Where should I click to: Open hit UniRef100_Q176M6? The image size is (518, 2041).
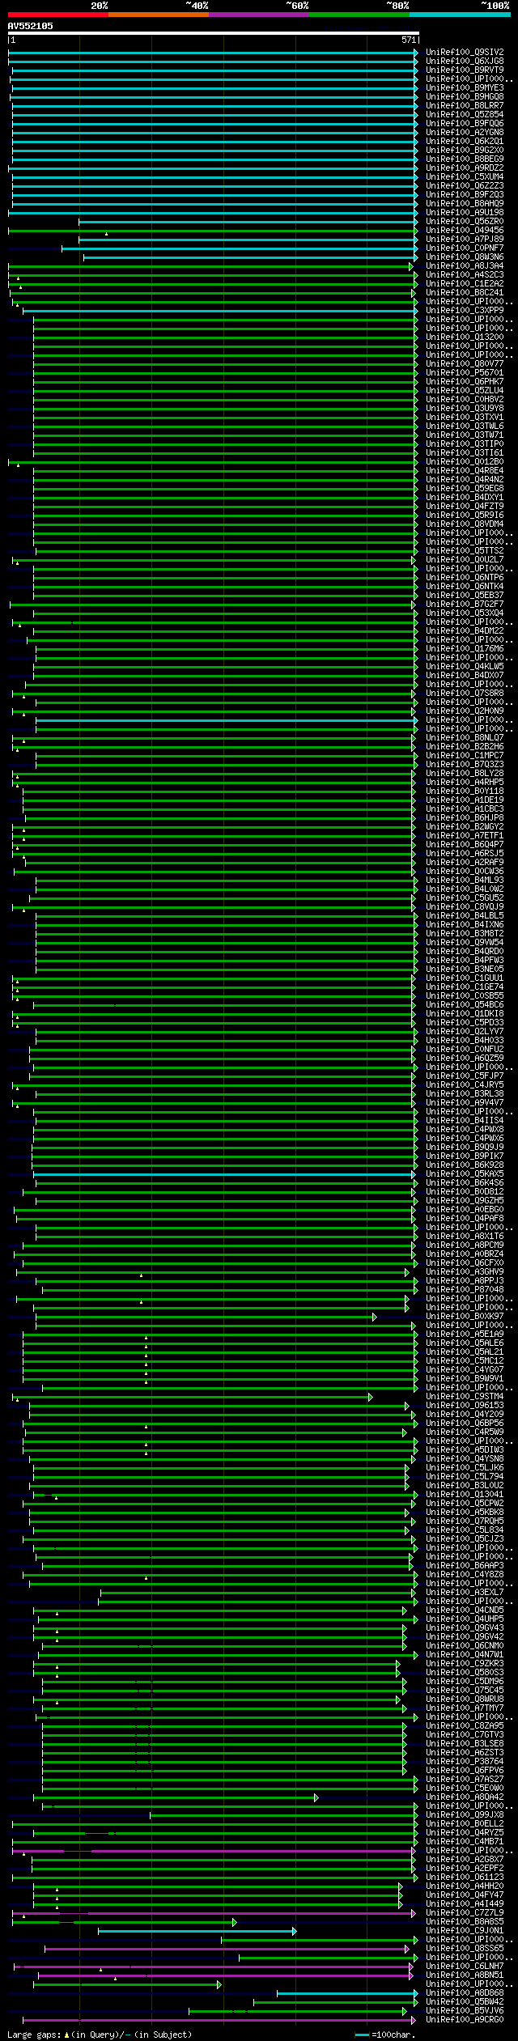click(x=465, y=648)
